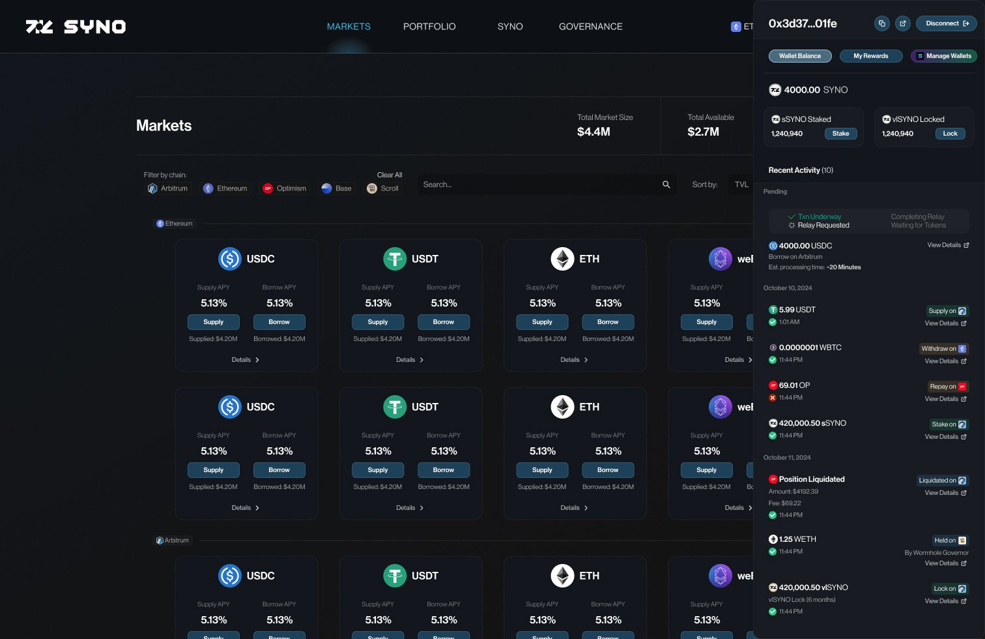
Task: Toggle the Arbitrum chain filter
Action: 167,188
